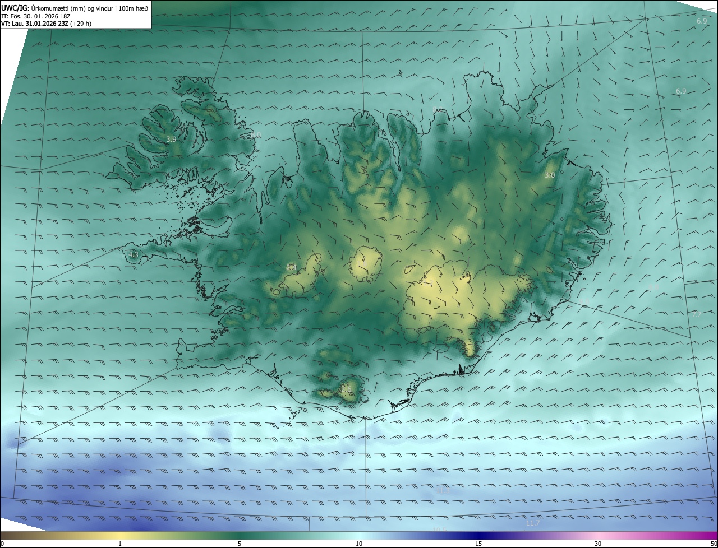Screen dimensions: 718x548
Task: Click the '15' tick label on the color scale
Action: tap(478, 544)
